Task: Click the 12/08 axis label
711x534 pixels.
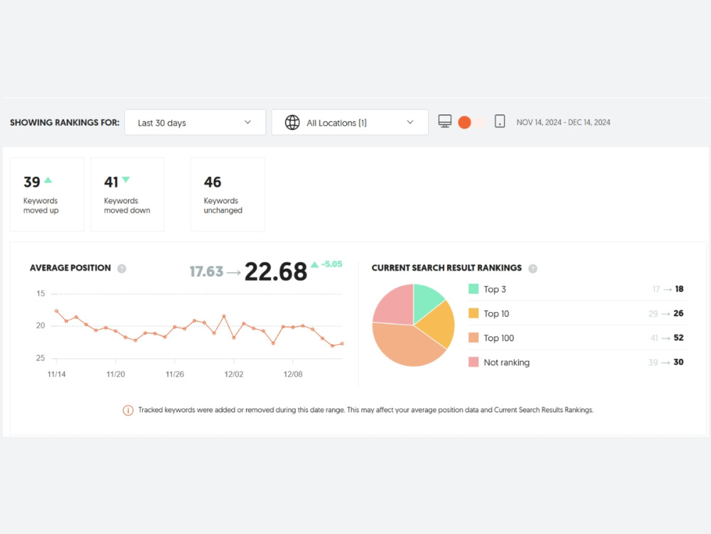Action: point(293,375)
